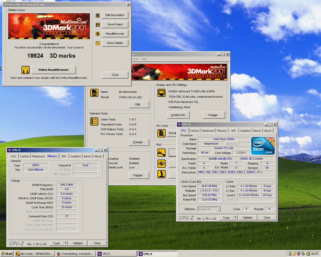Open the SPD tab in CPU-Z Memory window
The height and width of the screenshot is (257, 321).
point(64,156)
